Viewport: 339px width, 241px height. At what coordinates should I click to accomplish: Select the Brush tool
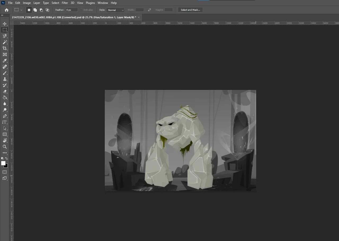(x=5, y=73)
